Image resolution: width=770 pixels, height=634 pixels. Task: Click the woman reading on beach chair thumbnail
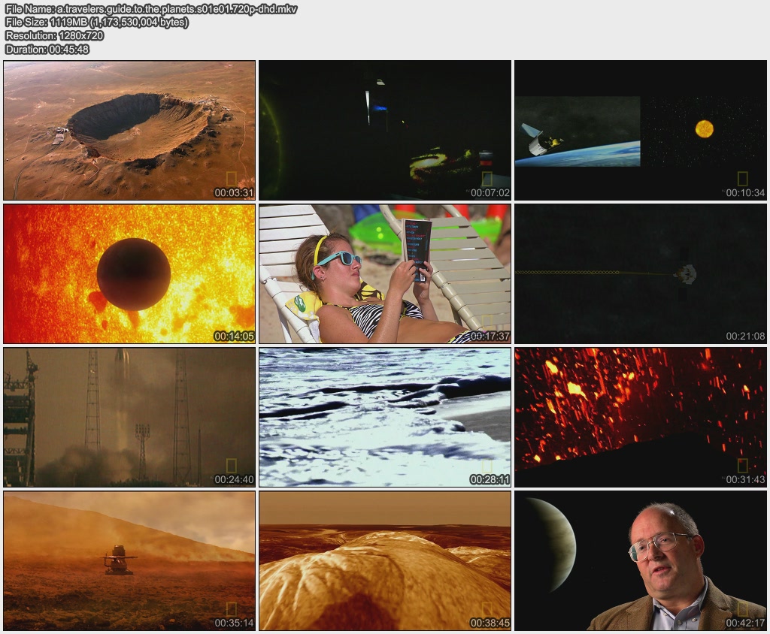[x=385, y=273]
